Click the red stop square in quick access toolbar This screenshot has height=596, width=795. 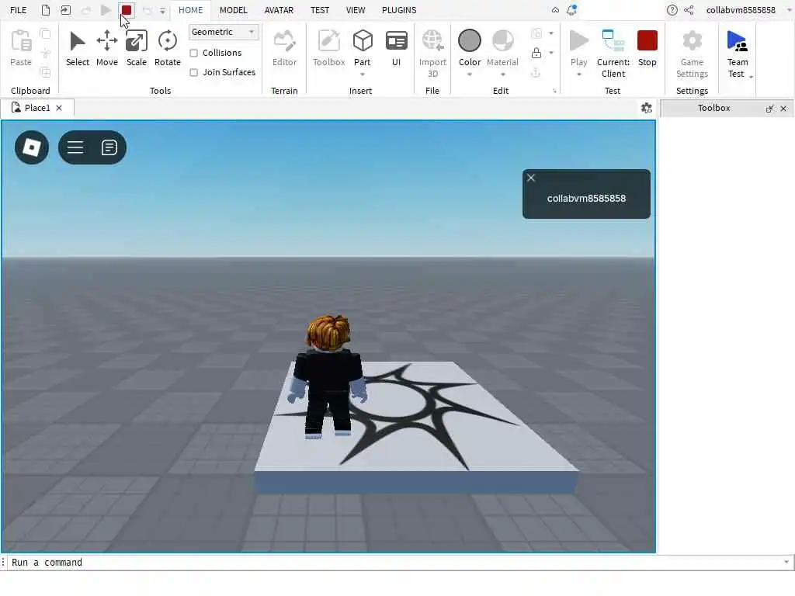point(127,10)
